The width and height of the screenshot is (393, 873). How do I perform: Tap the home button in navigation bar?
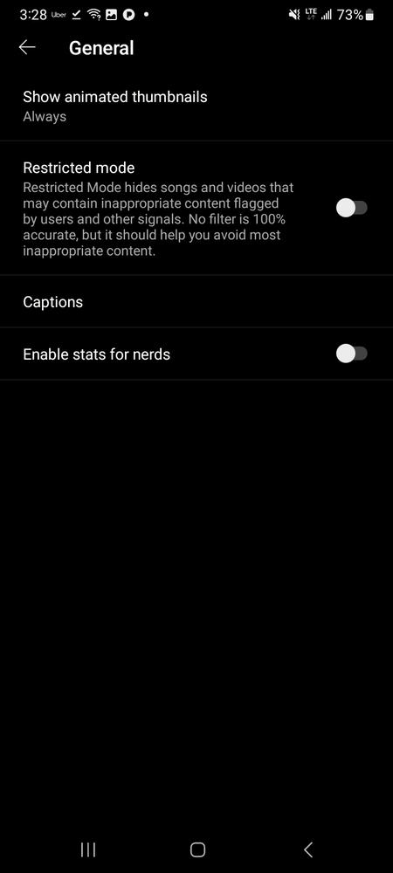click(197, 849)
